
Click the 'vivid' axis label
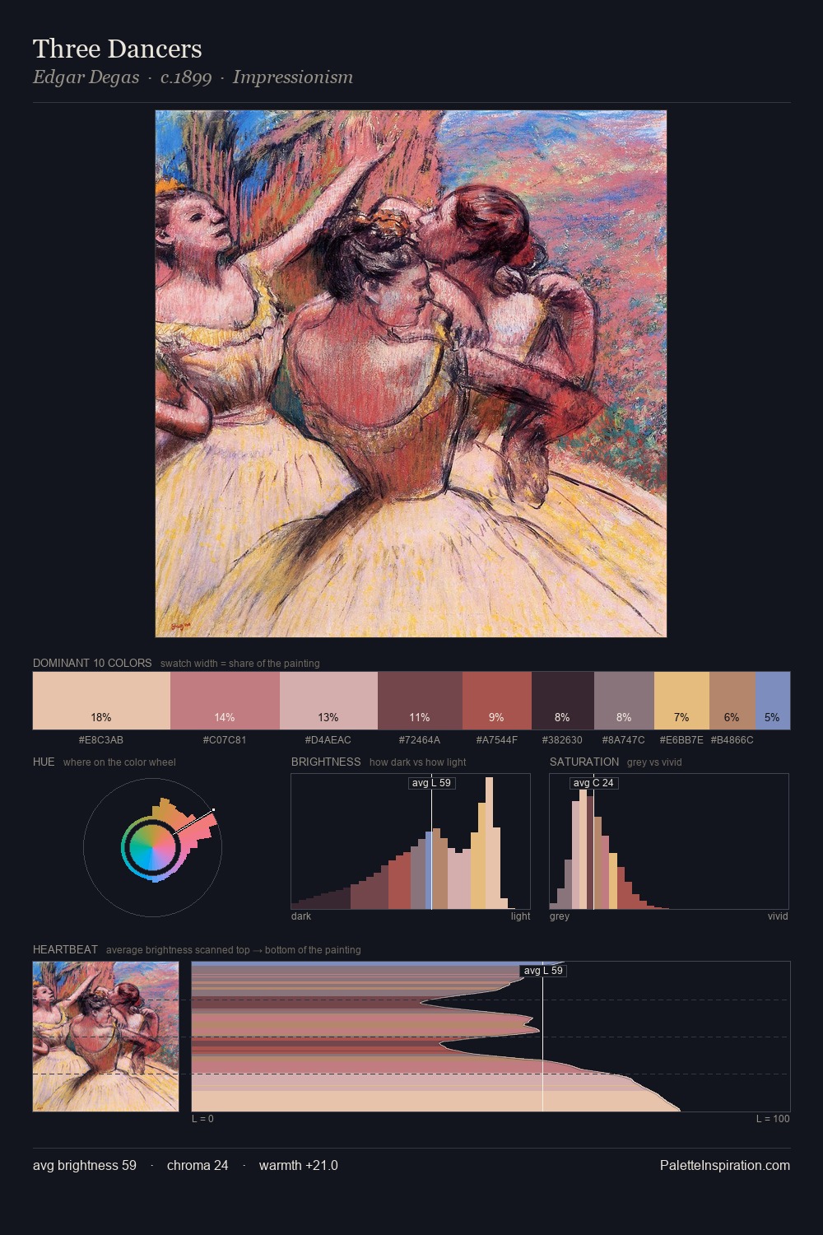pos(778,916)
